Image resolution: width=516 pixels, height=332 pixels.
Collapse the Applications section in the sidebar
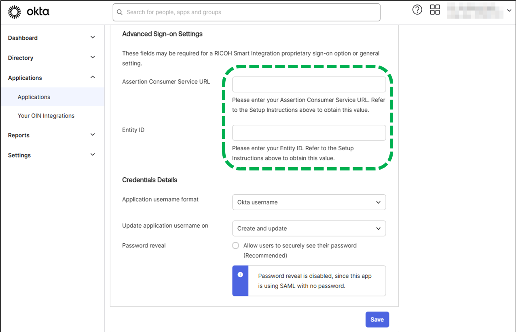[92, 77]
